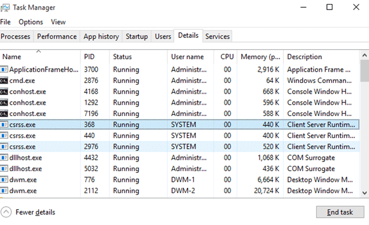Image resolution: width=369 pixels, height=225 pixels.
Task: Switch to the Users tab
Action: click(x=163, y=37)
